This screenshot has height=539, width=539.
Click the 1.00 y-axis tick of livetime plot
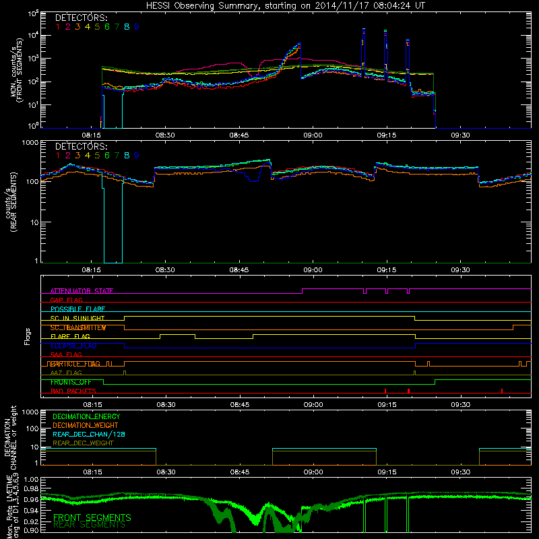point(31,480)
